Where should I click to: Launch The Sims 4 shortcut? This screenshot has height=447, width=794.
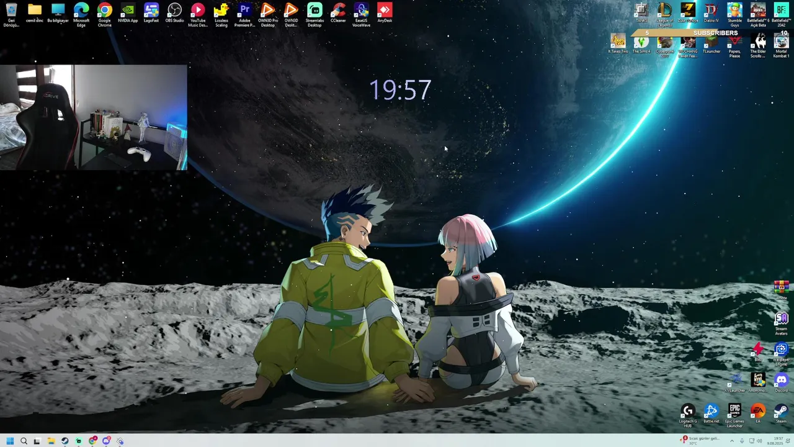pos(641,44)
